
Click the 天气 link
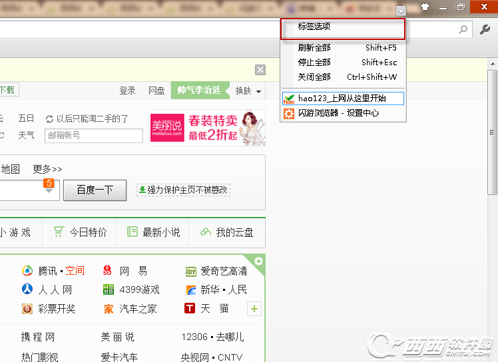[26, 136]
